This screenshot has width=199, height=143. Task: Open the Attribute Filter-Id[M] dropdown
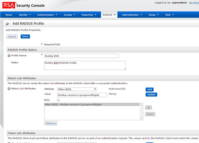[x=77, y=89]
